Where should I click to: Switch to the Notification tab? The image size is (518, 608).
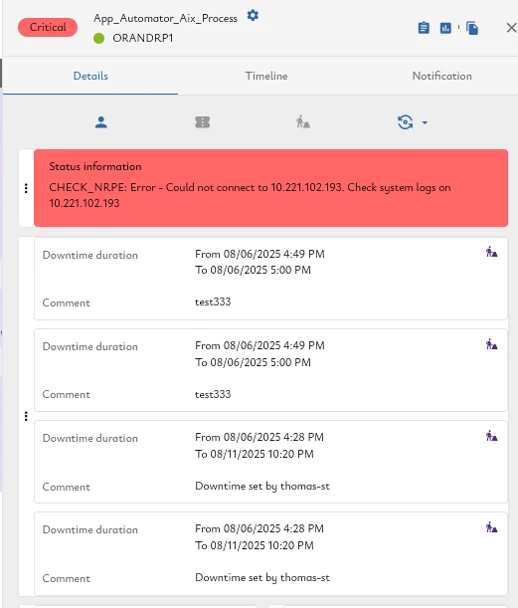point(441,76)
